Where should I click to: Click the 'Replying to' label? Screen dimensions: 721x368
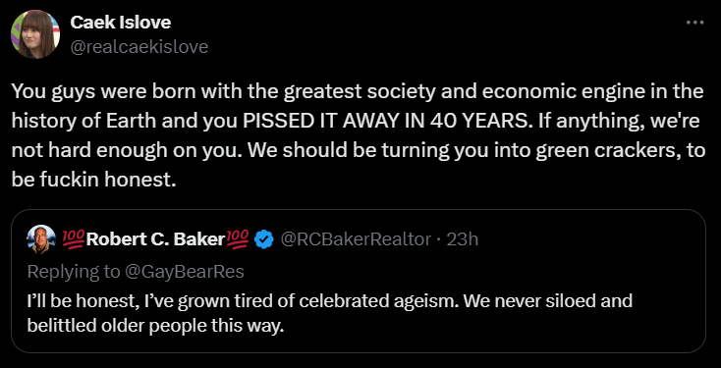(x=74, y=272)
